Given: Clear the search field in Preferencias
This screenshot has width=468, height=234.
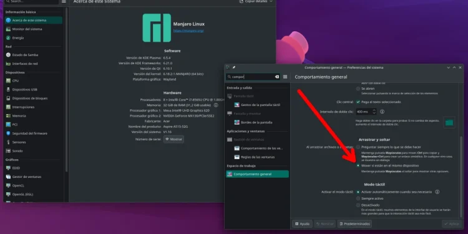Looking at the screenshot, I should pyautogui.click(x=276, y=77).
